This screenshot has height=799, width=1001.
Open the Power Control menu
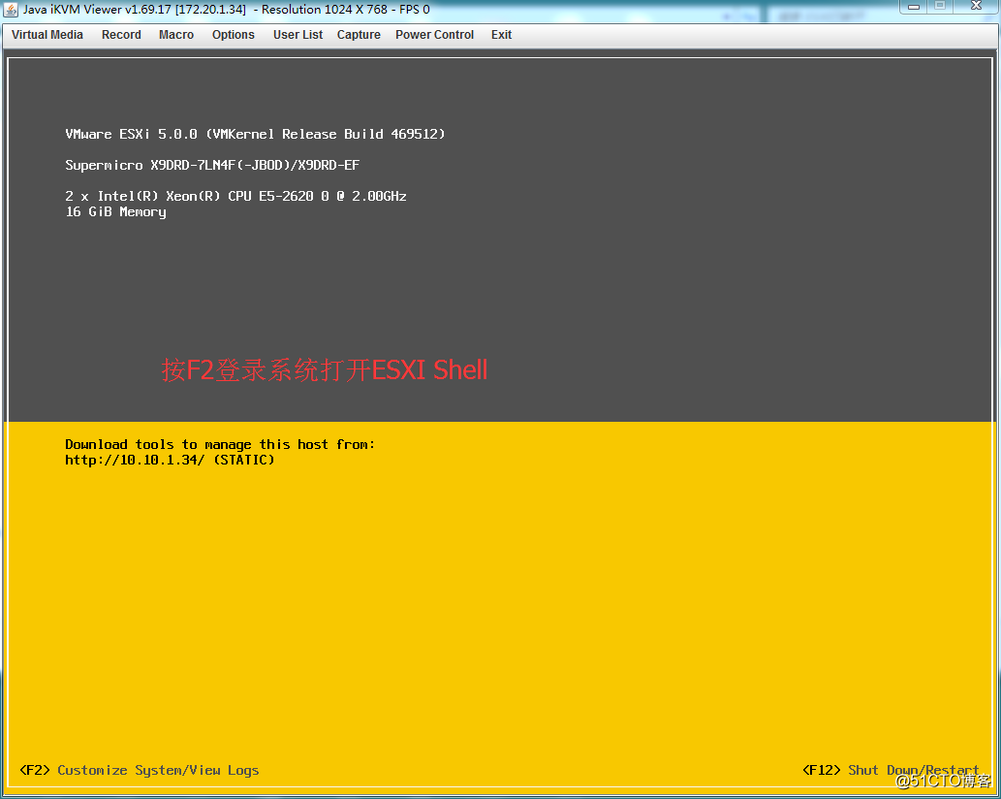434,35
